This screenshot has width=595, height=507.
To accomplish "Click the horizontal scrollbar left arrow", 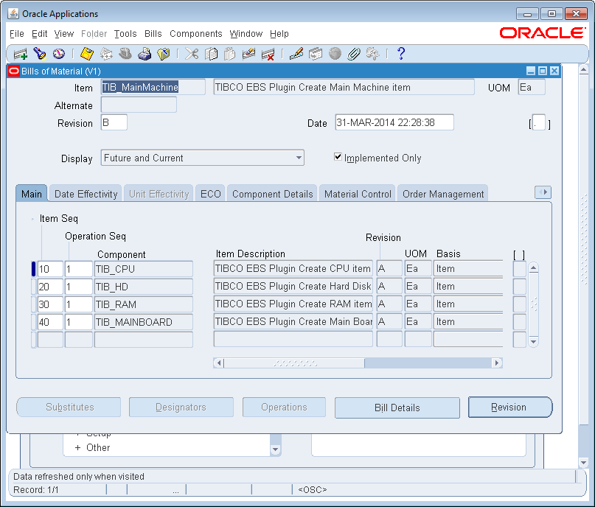I will click(x=218, y=363).
